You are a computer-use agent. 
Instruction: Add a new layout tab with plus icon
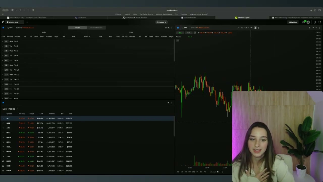[x=27, y=22]
